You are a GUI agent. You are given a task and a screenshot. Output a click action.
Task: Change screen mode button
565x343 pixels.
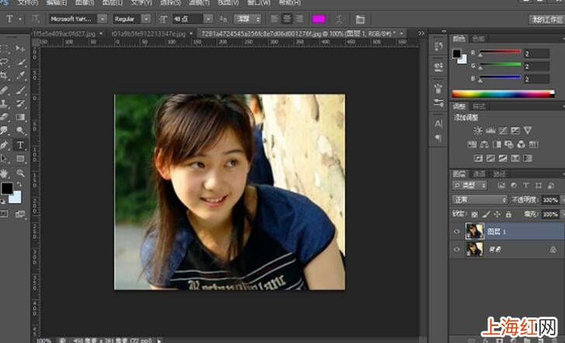click(x=20, y=214)
